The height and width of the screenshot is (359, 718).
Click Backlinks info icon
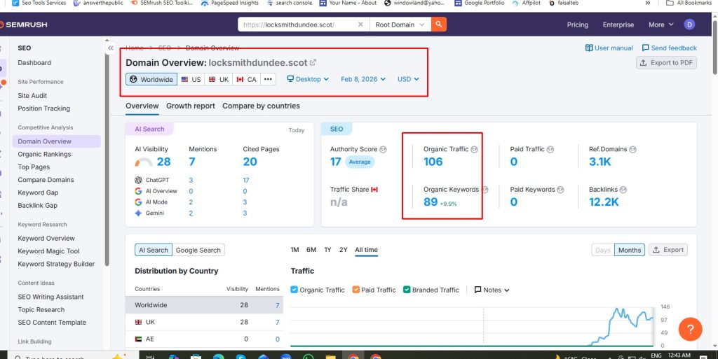(x=623, y=190)
